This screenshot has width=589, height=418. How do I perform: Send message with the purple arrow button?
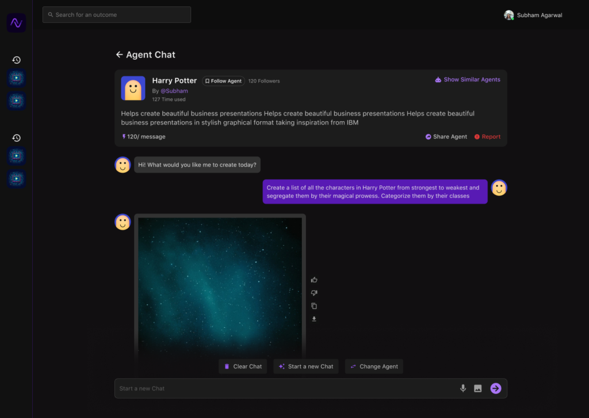coord(495,389)
